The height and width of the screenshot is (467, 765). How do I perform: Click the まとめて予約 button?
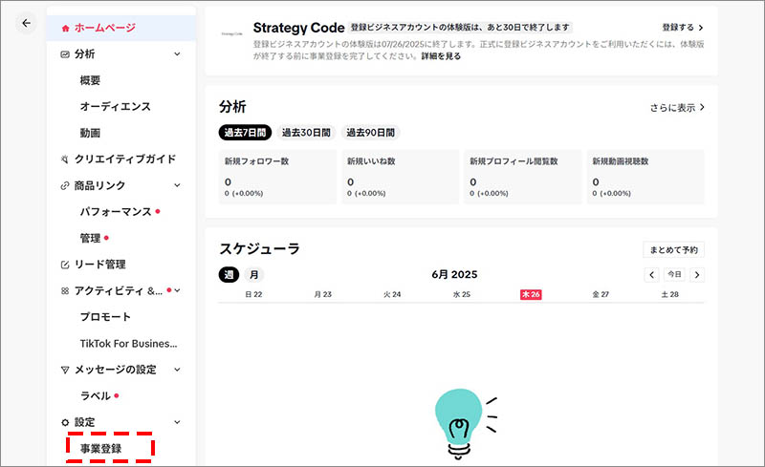point(673,250)
